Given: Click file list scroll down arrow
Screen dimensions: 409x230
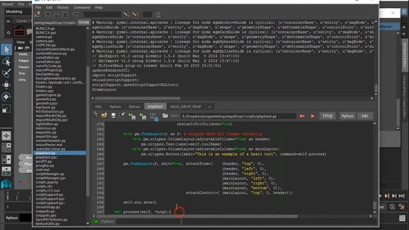Looking at the screenshot, I should (x=88, y=223).
